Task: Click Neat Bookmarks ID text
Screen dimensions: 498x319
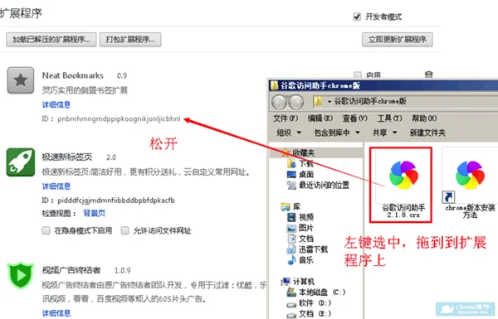Action: pyautogui.click(x=111, y=119)
